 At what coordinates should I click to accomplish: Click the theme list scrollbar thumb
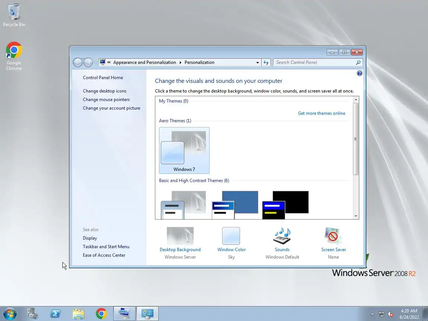356,139
